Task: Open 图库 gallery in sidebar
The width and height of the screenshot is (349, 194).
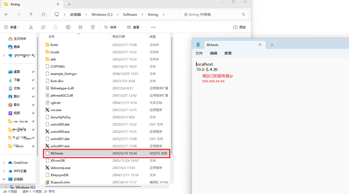Action: point(14,47)
